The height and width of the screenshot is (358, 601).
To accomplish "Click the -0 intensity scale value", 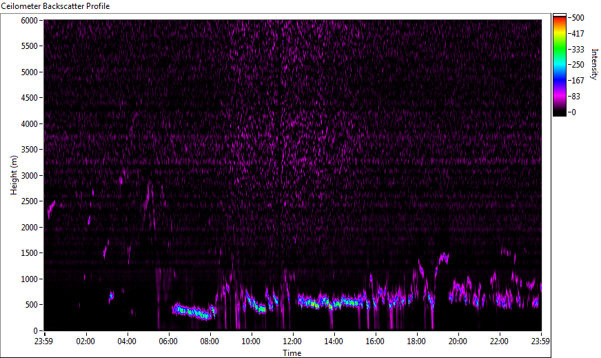I will [x=573, y=112].
